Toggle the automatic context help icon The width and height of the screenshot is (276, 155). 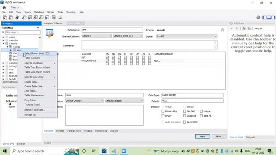[x=249, y=28]
